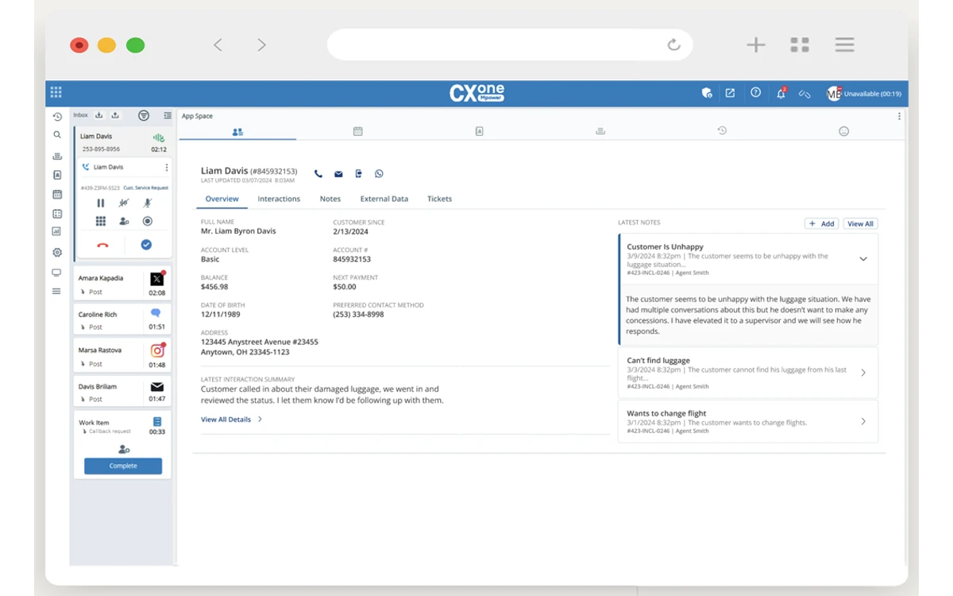Click the View All Details link
Viewport: 953px width, 596px height.
(231, 420)
